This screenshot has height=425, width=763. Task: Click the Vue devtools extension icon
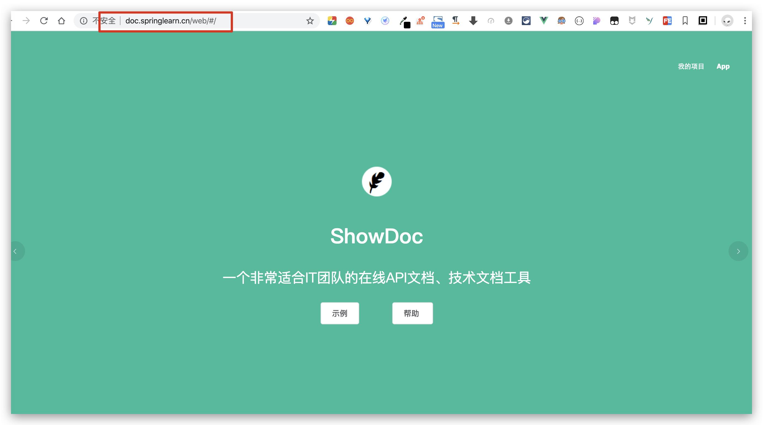point(544,20)
